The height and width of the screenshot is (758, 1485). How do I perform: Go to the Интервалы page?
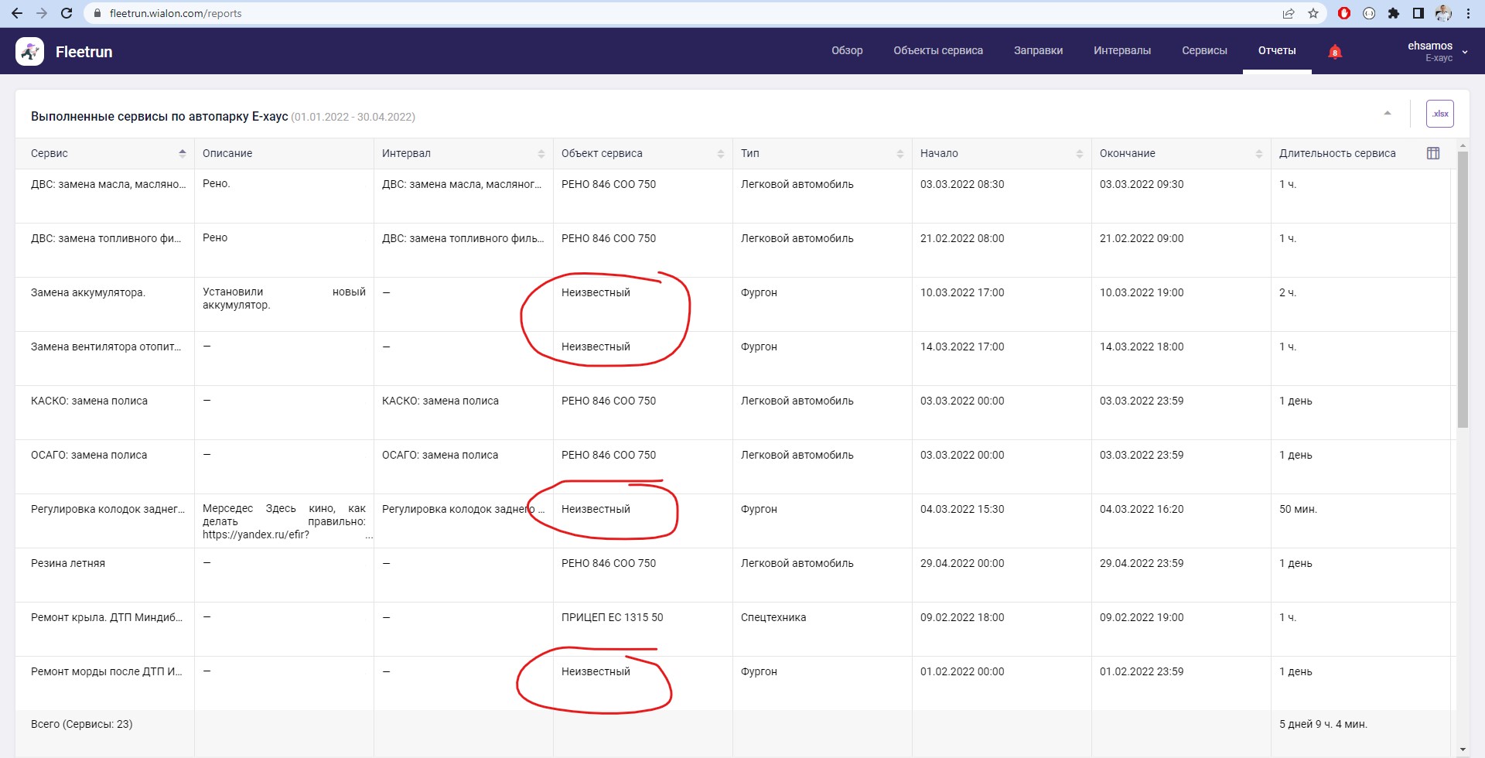(x=1121, y=50)
